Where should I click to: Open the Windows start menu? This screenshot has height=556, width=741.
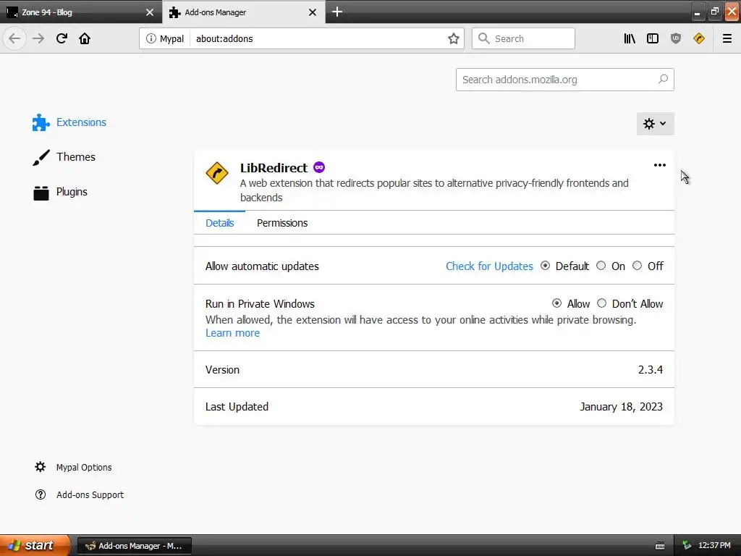[35, 545]
